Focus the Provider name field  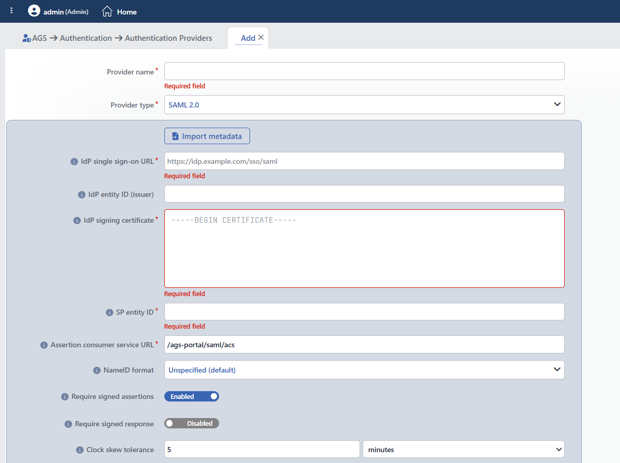tap(364, 71)
